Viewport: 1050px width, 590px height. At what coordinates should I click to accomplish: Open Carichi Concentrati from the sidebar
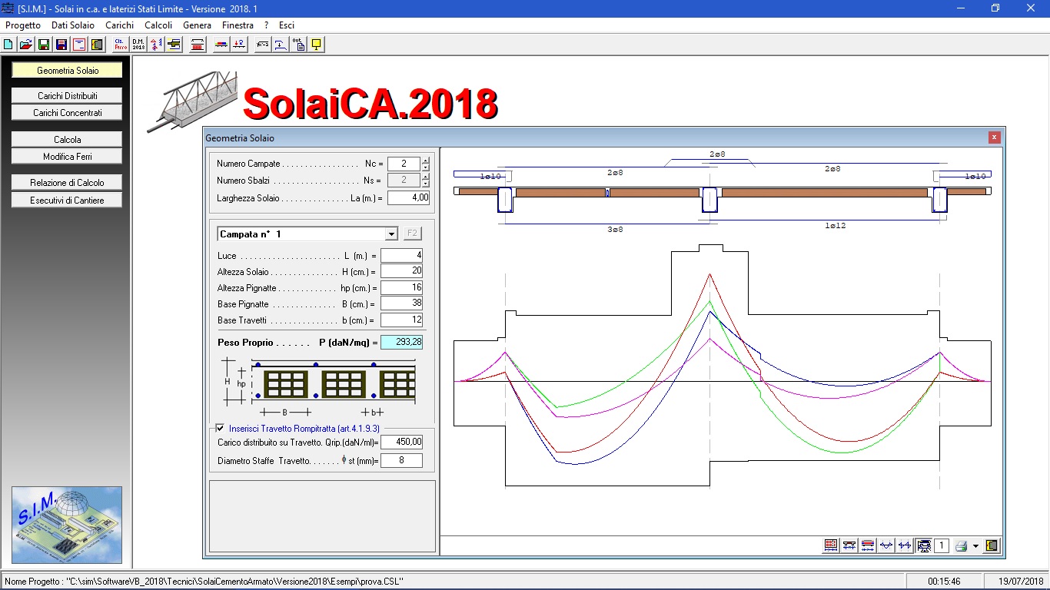click(x=68, y=113)
